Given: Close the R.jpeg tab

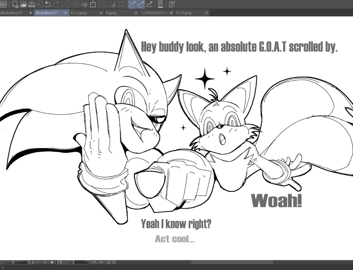Looking at the screenshot, I should tap(136, 13).
